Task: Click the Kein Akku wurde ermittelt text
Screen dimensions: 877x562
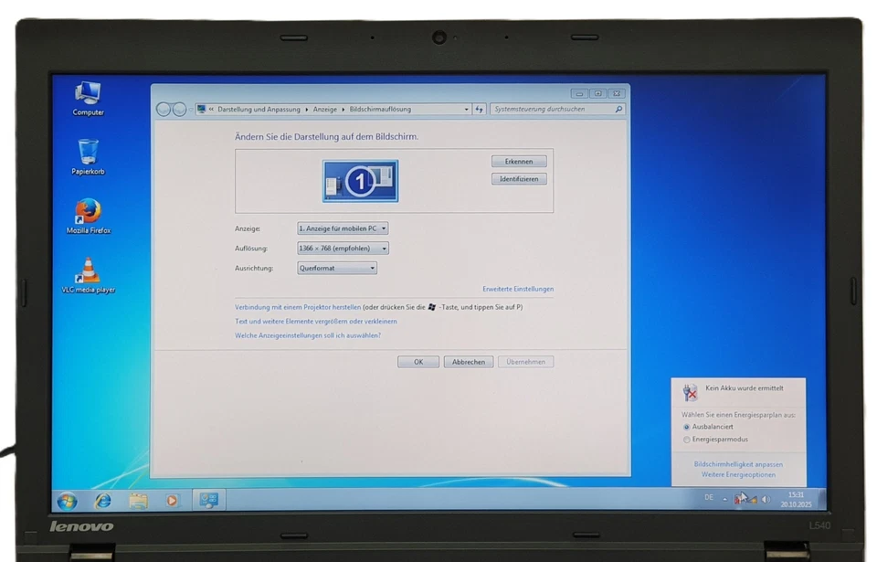Action: tap(745, 387)
